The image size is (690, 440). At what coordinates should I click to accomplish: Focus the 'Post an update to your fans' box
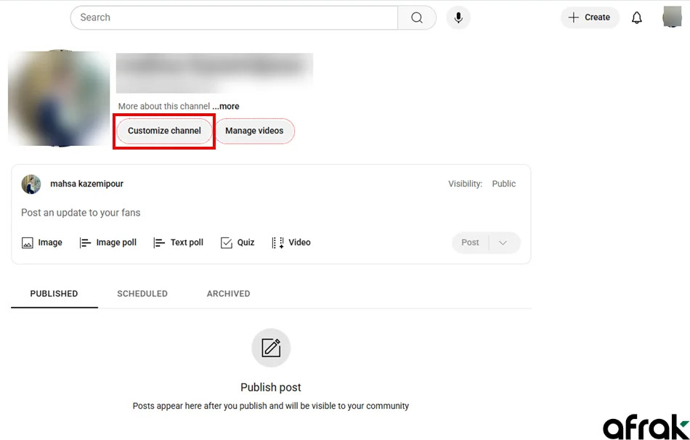[218, 213]
